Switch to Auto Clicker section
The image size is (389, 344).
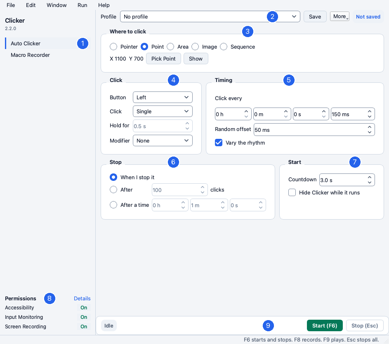pos(47,43)
